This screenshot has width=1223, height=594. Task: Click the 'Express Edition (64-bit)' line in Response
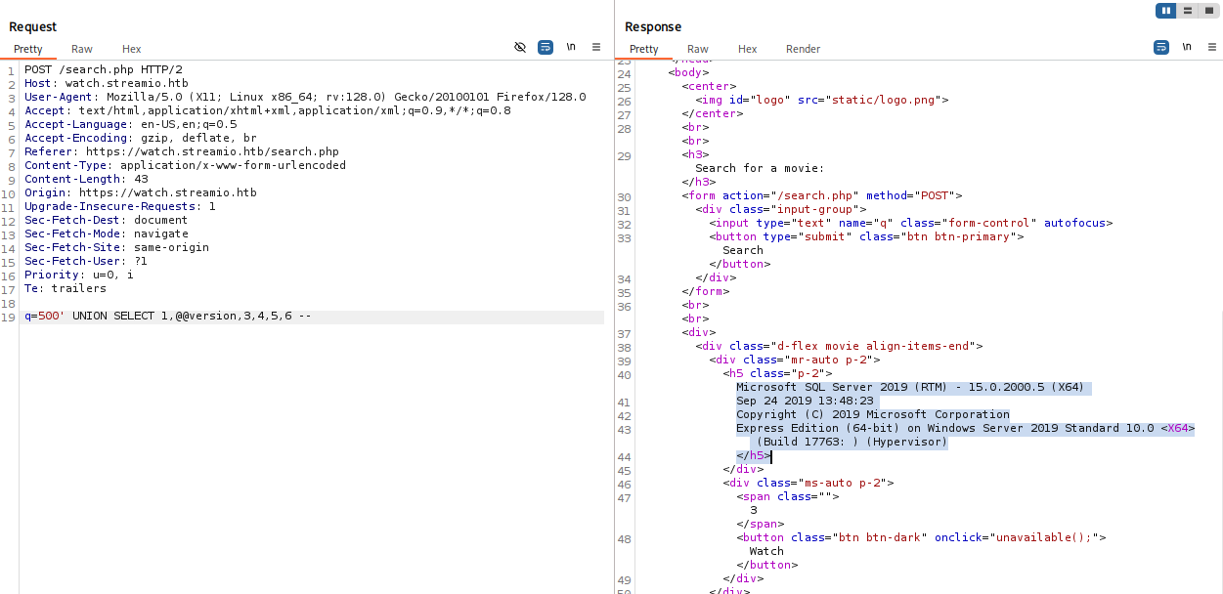[x=966, y=428]
